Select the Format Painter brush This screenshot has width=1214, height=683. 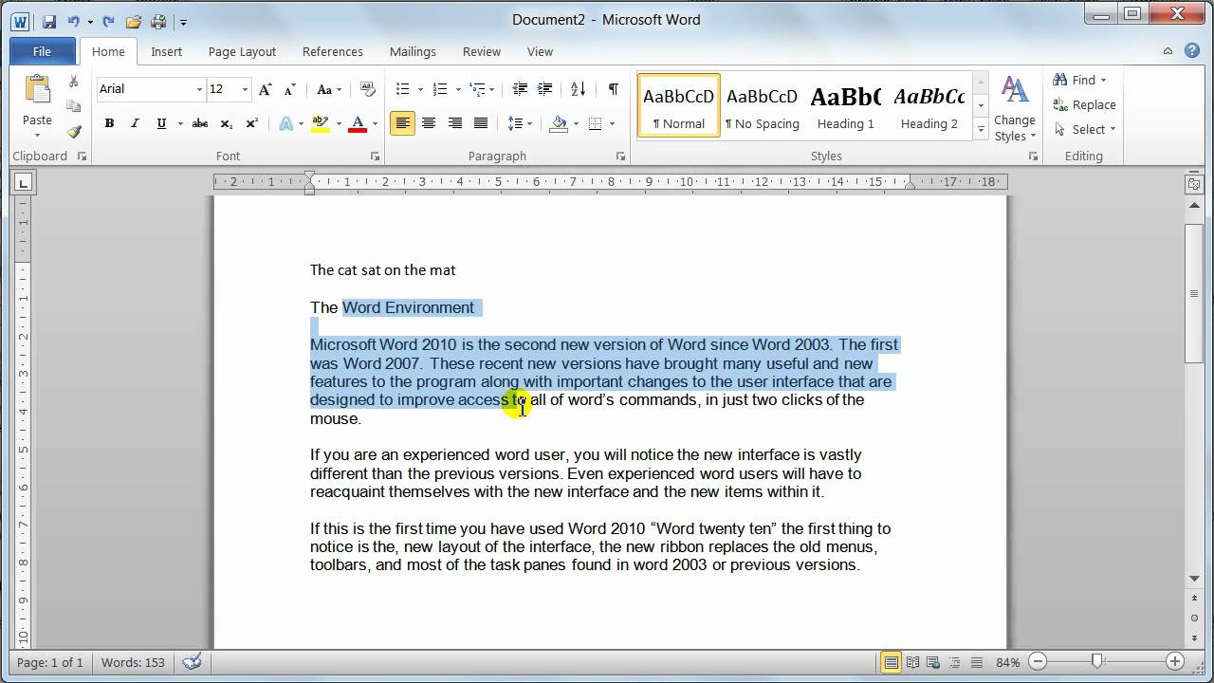click(73, 131)
